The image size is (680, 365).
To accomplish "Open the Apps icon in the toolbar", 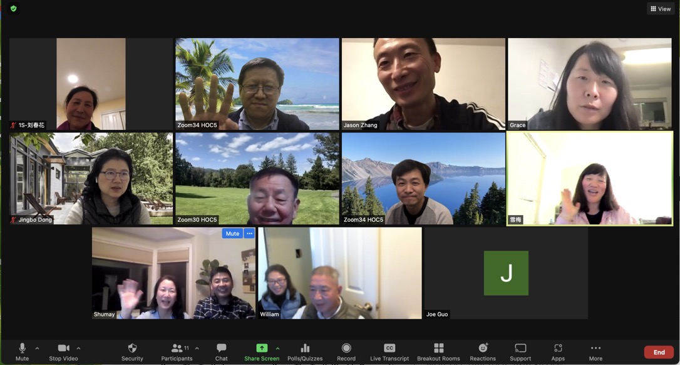I will click(x=558, y=349).
